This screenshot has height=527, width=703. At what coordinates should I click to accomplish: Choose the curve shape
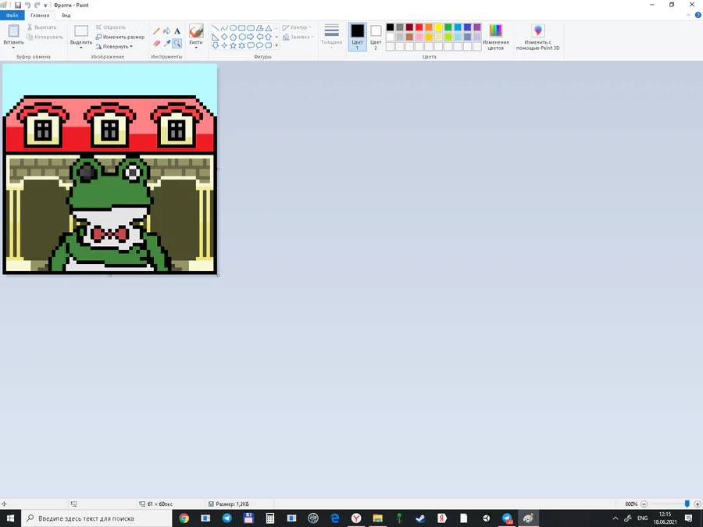coord(224,28)
